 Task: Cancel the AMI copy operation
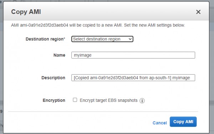tap(160, 123)
